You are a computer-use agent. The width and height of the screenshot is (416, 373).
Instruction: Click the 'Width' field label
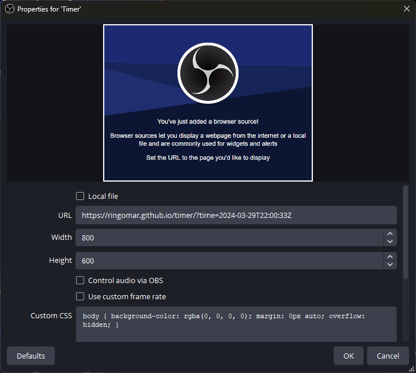(62, 237)
